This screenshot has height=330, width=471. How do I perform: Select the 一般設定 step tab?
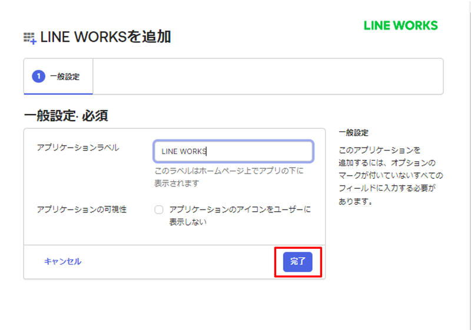(58, 76)
